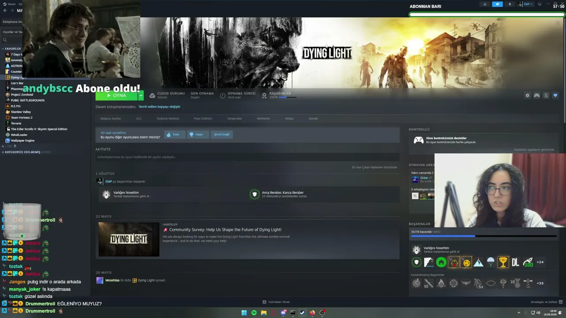
Task: Open Spotify from the taskbar
Action: 254,313
